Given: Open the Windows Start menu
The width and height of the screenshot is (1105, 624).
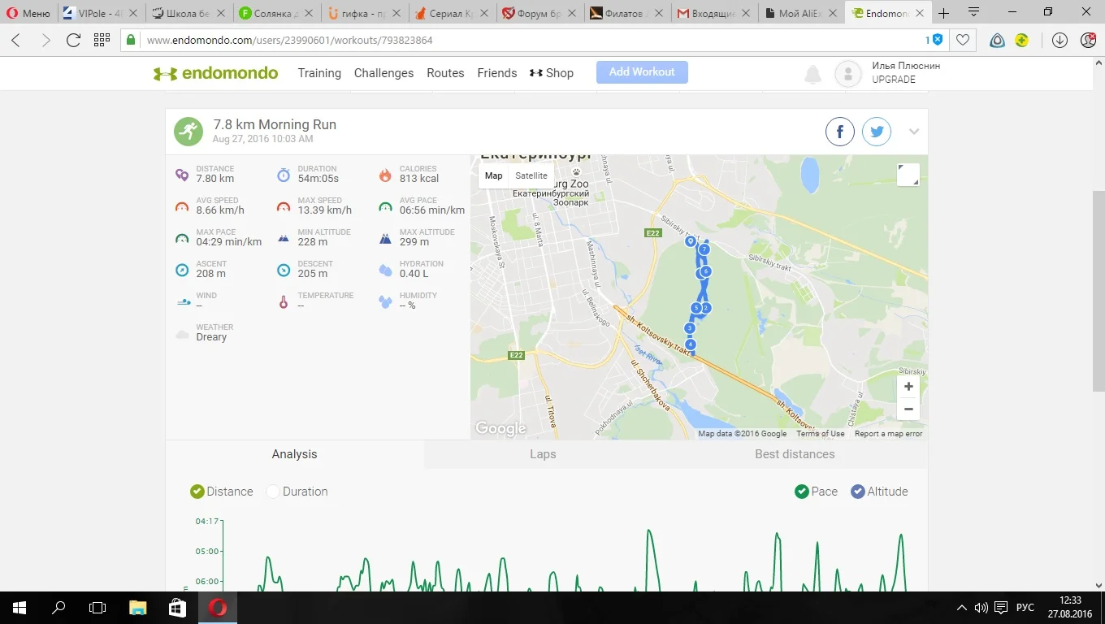Looking at the screenshot, I should 19,608.
